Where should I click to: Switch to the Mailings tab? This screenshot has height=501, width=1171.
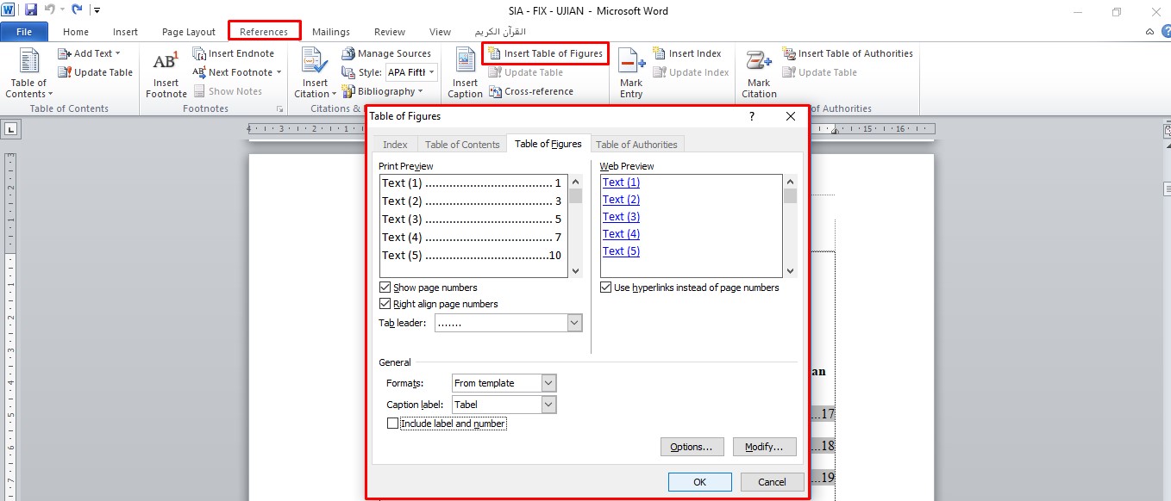[x=331, y=32]
